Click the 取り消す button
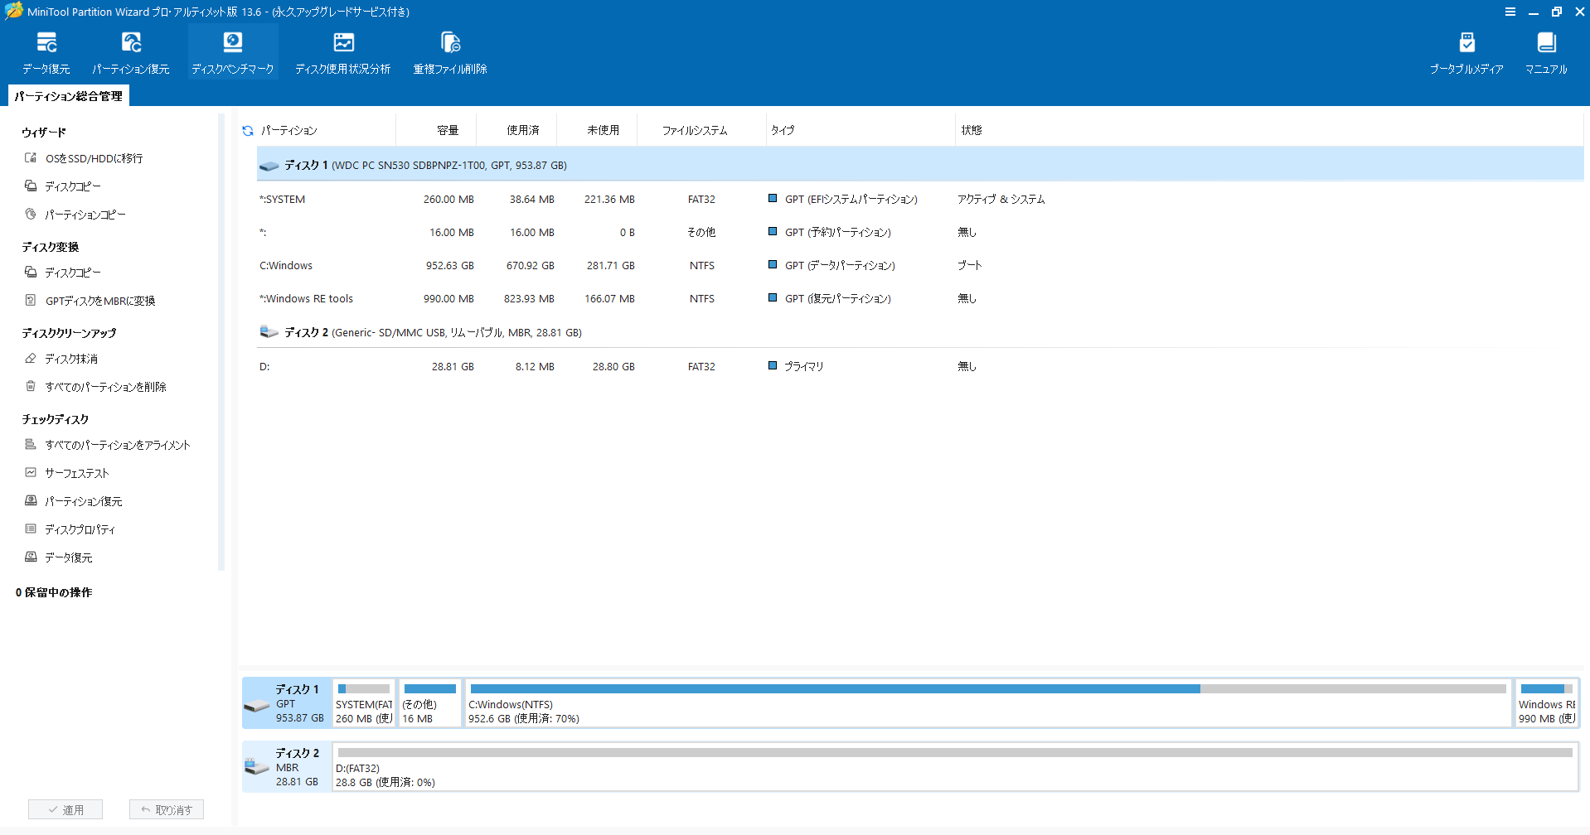The image size is (1590, 835). (x=167, y=809)
